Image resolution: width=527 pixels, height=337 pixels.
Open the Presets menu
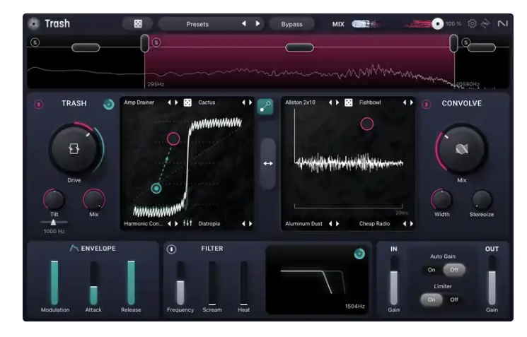click(x=197, y=24)
